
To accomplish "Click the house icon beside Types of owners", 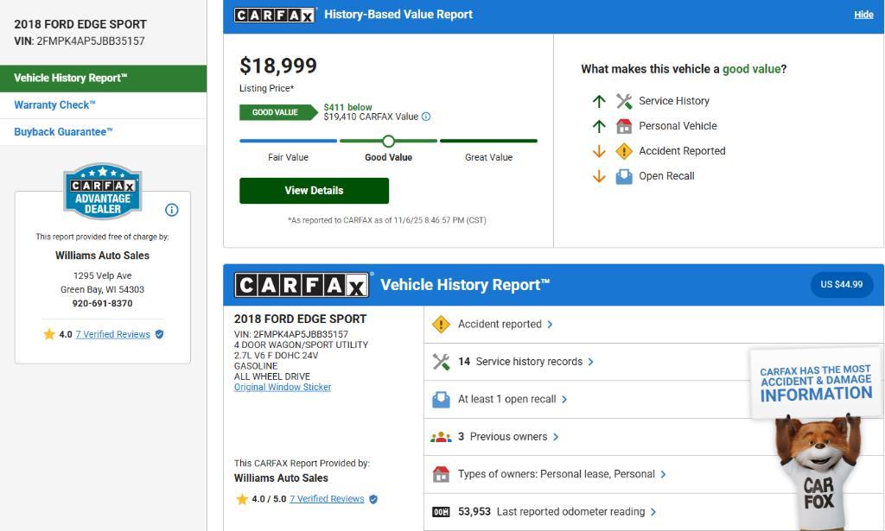I will coord(441,474).
